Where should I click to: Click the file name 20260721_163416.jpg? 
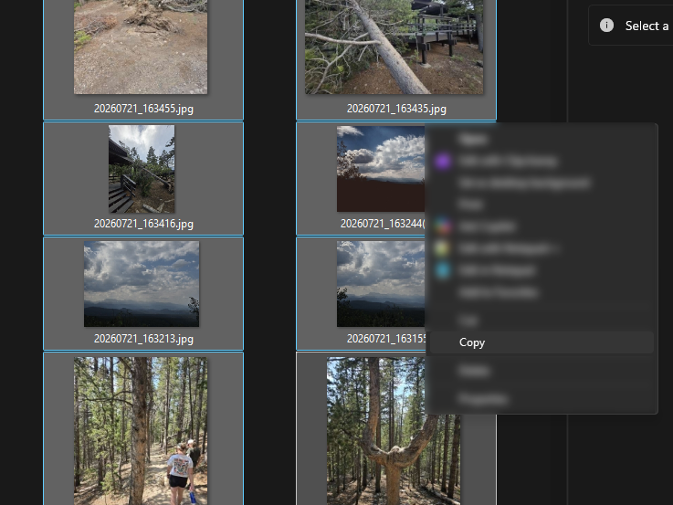pos(143,224)
